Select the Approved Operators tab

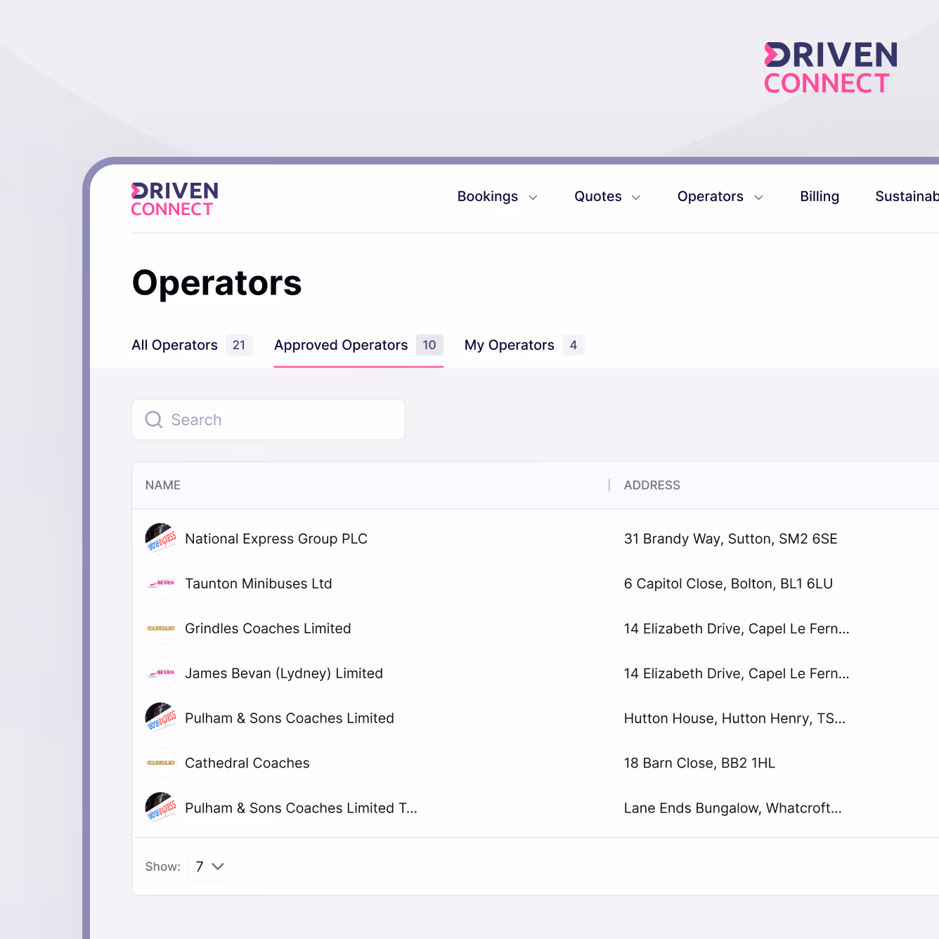(358, 345)
